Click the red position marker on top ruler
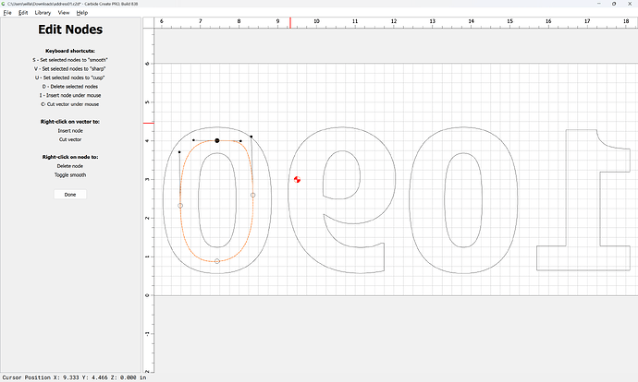Image resolution: width=638 pixels, height=382 pixels. (290, 23)
